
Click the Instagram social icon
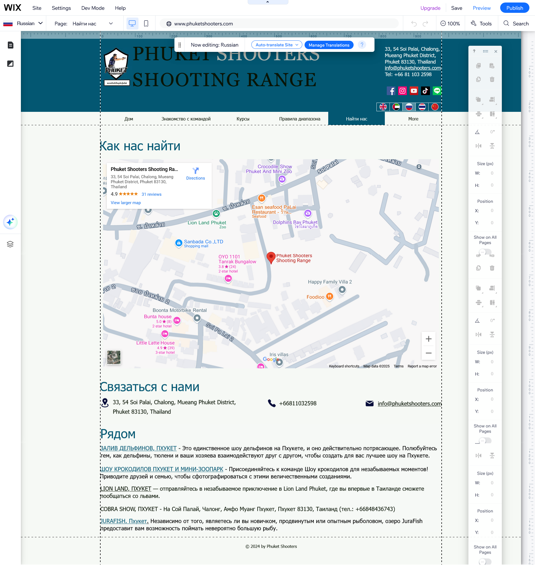pyautogui.click(x=402, y=91)
